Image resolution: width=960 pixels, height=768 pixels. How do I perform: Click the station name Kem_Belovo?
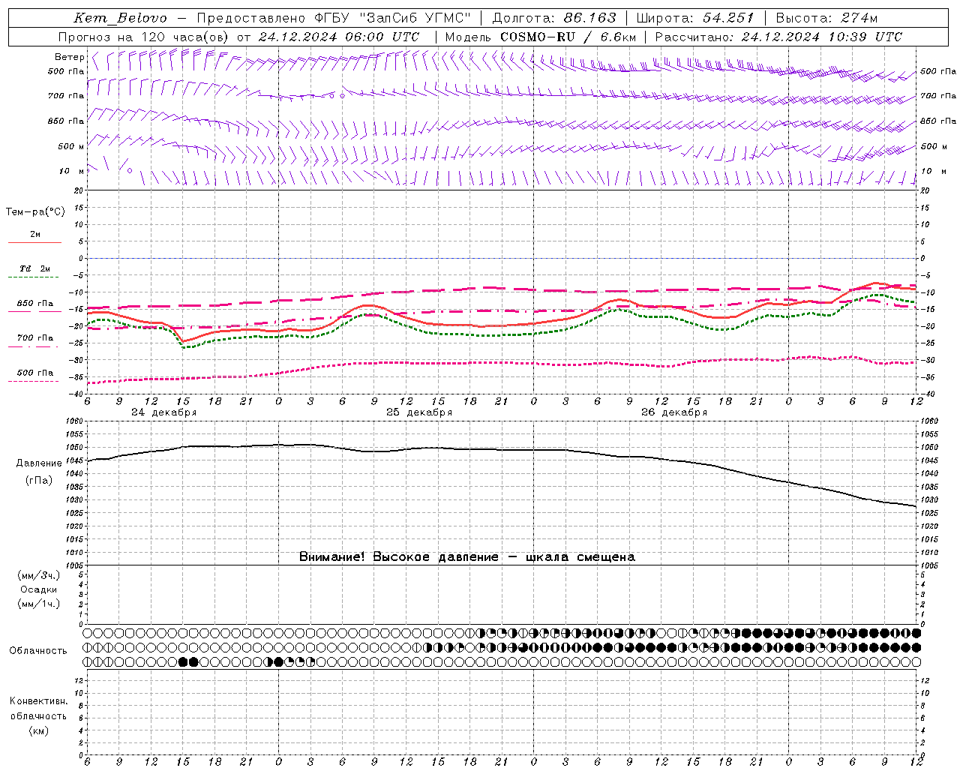pos(121,18)
